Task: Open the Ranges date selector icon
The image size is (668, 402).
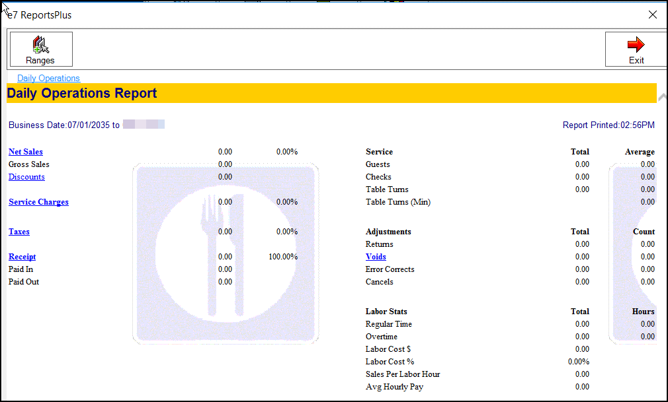Action: pos(41,45)
